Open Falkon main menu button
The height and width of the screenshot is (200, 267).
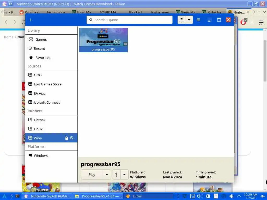coord(261,22)
